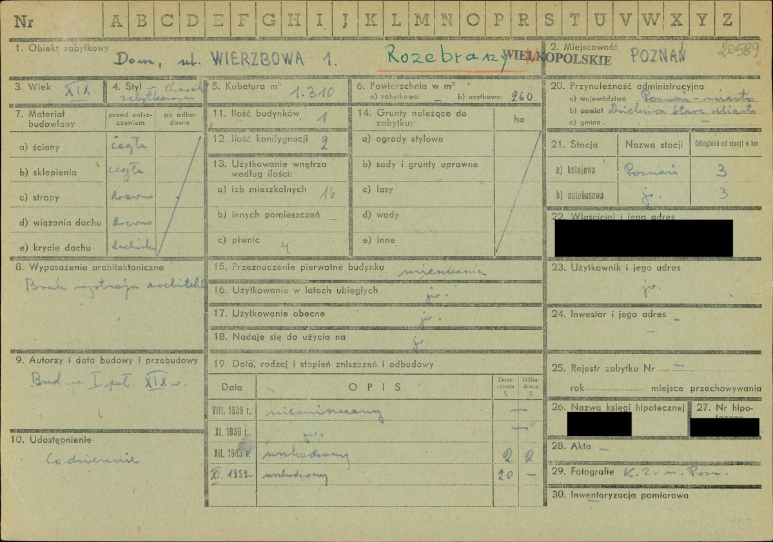Click the '23. Użytkownik i jego adres' label
Screen dimensions: 773x542
pos(616,268)
